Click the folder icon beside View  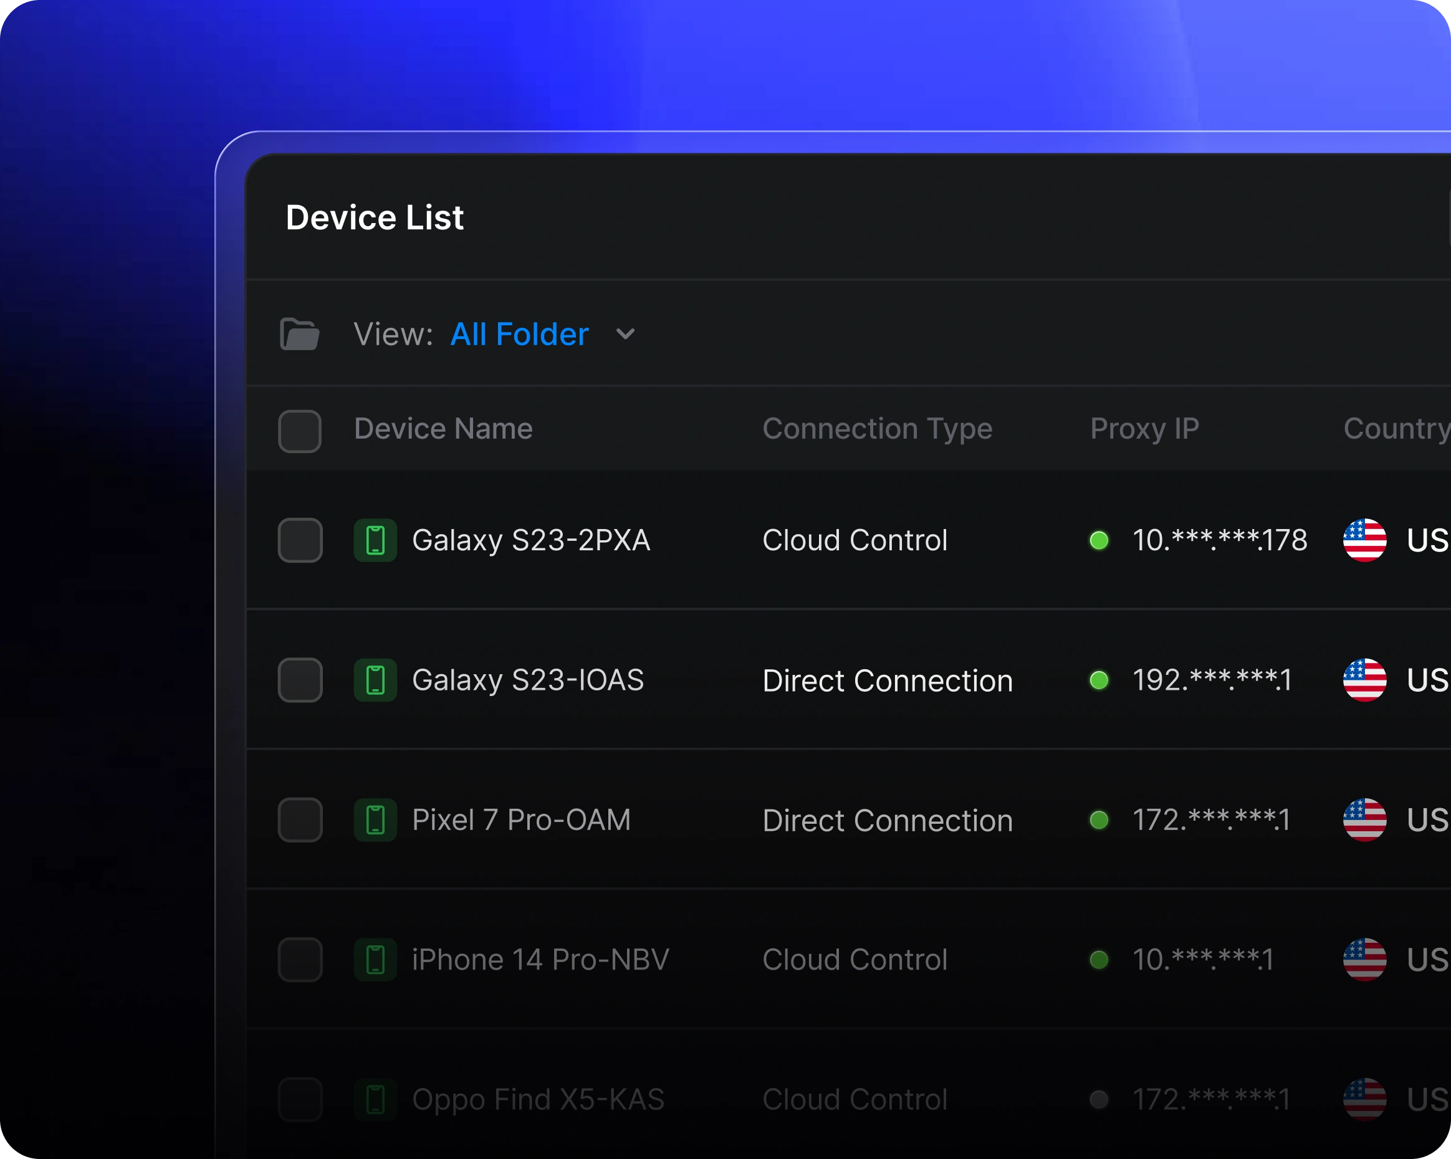pyautogui.click(x=300, y=333)
